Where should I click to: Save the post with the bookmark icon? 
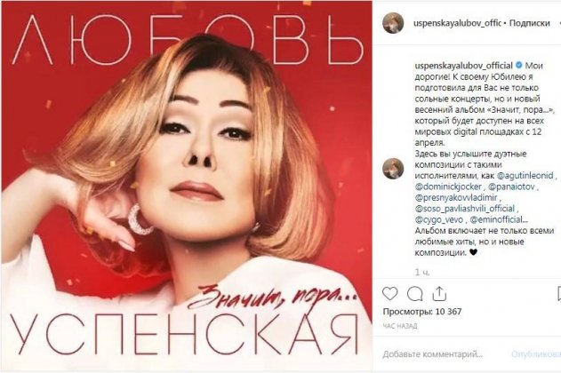(559, 294)
